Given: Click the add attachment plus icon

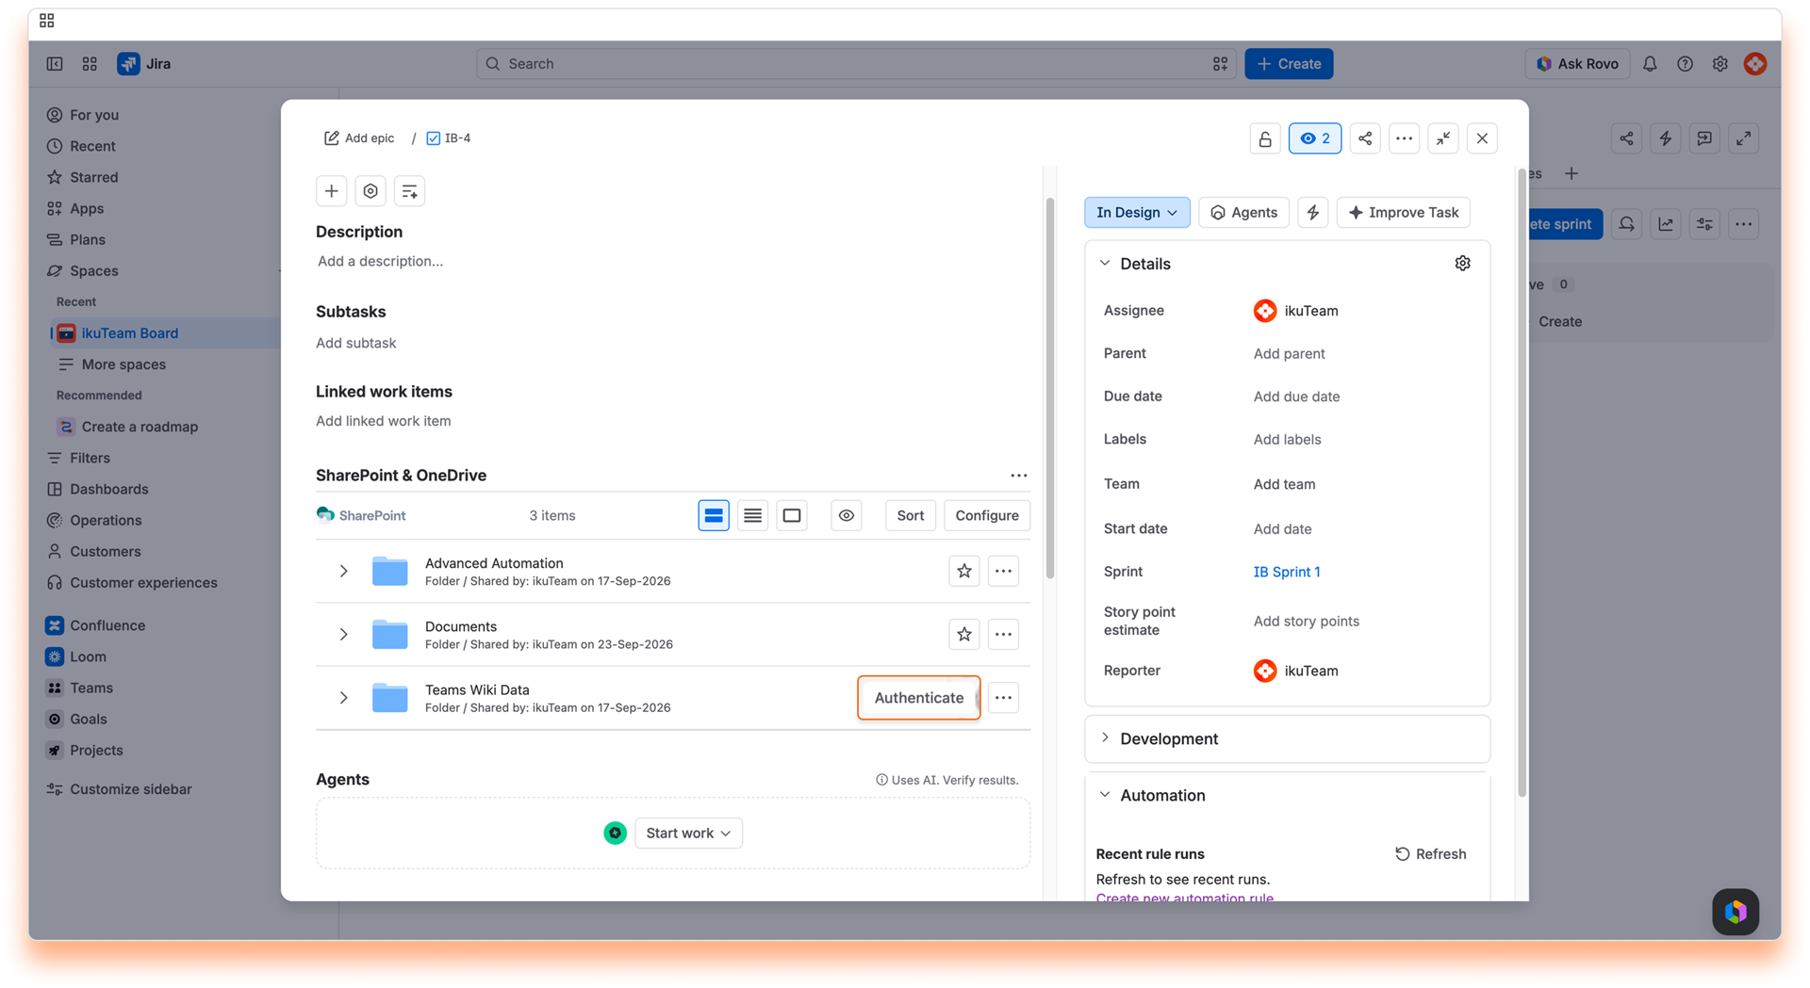Looking at the screenshot, I should [x=331, y=191].
